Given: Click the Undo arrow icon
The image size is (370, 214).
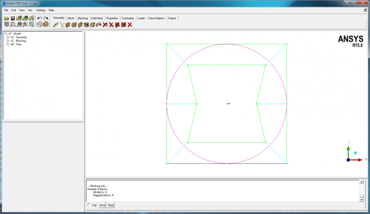Looking at the screenshot, I should (x=39, y=18).
